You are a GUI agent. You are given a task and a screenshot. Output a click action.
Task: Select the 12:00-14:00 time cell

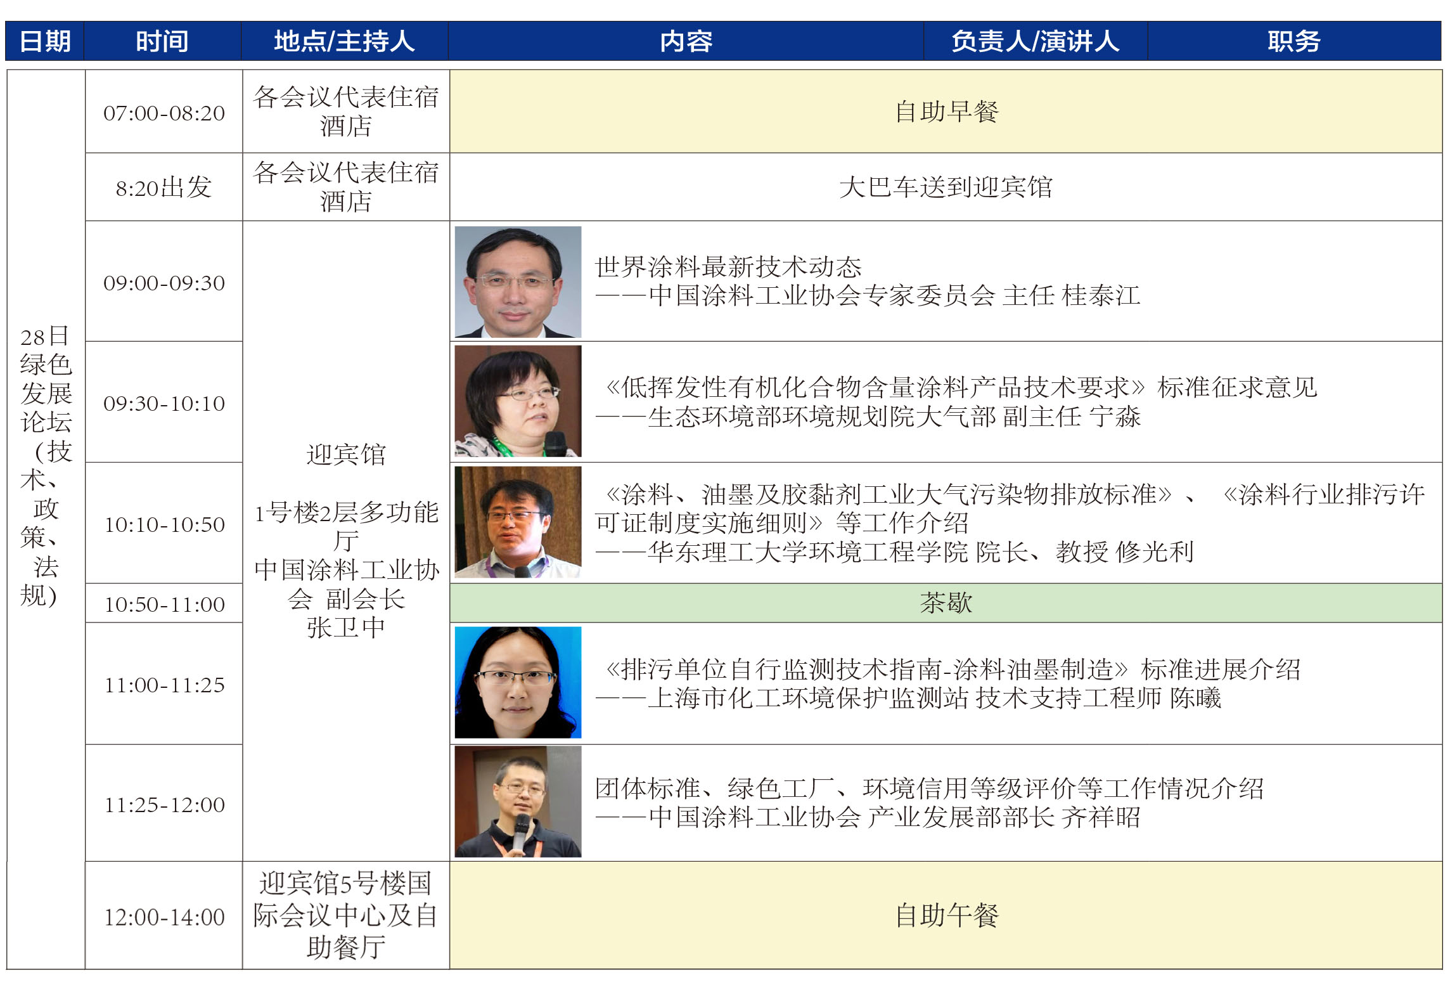pyautogui.click(x=164, y=915)
